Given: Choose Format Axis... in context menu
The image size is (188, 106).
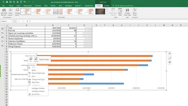Looking at the screenshot, I should (x=38, y=94).
